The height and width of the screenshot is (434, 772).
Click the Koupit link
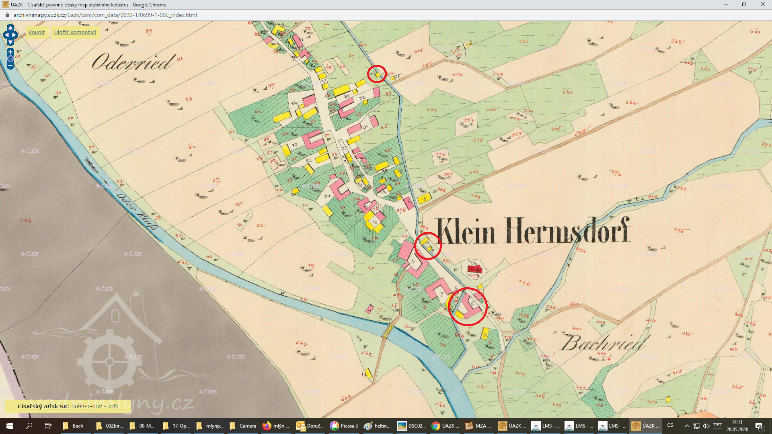(36, 32)
